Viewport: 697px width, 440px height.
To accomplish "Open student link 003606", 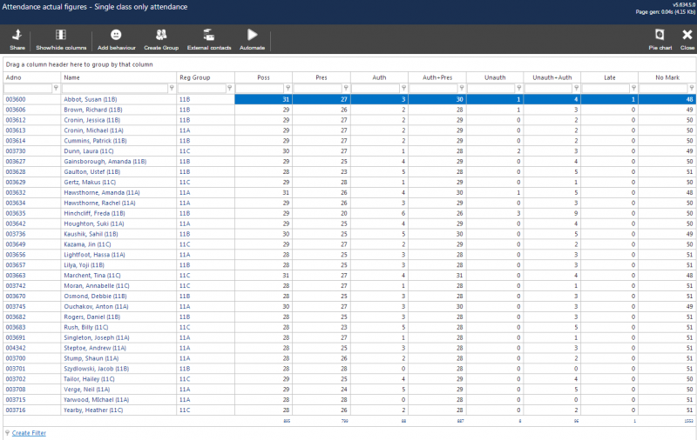I will click(16, 110).
